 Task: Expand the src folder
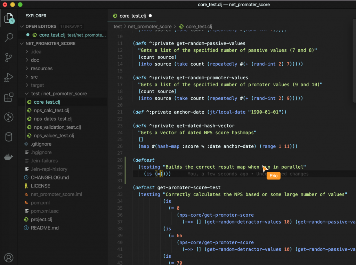click(34, 77)
